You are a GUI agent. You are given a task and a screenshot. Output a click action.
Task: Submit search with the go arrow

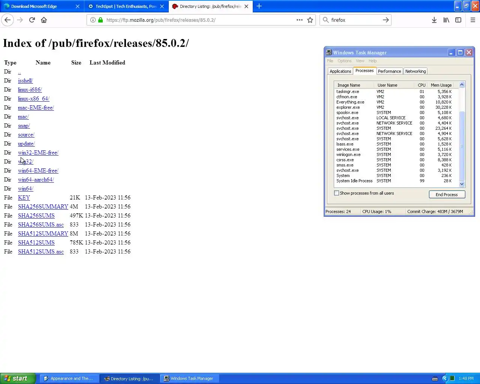click(385, 20)
